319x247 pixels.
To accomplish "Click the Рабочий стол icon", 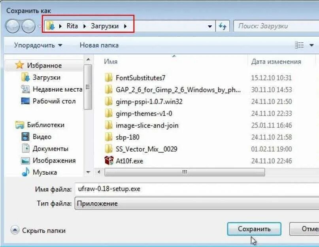I will [x=25, y=101].
